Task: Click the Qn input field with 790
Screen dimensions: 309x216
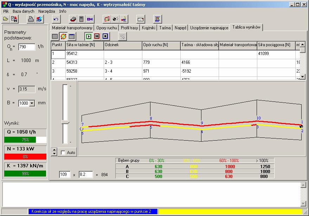Action: (27, 47)
